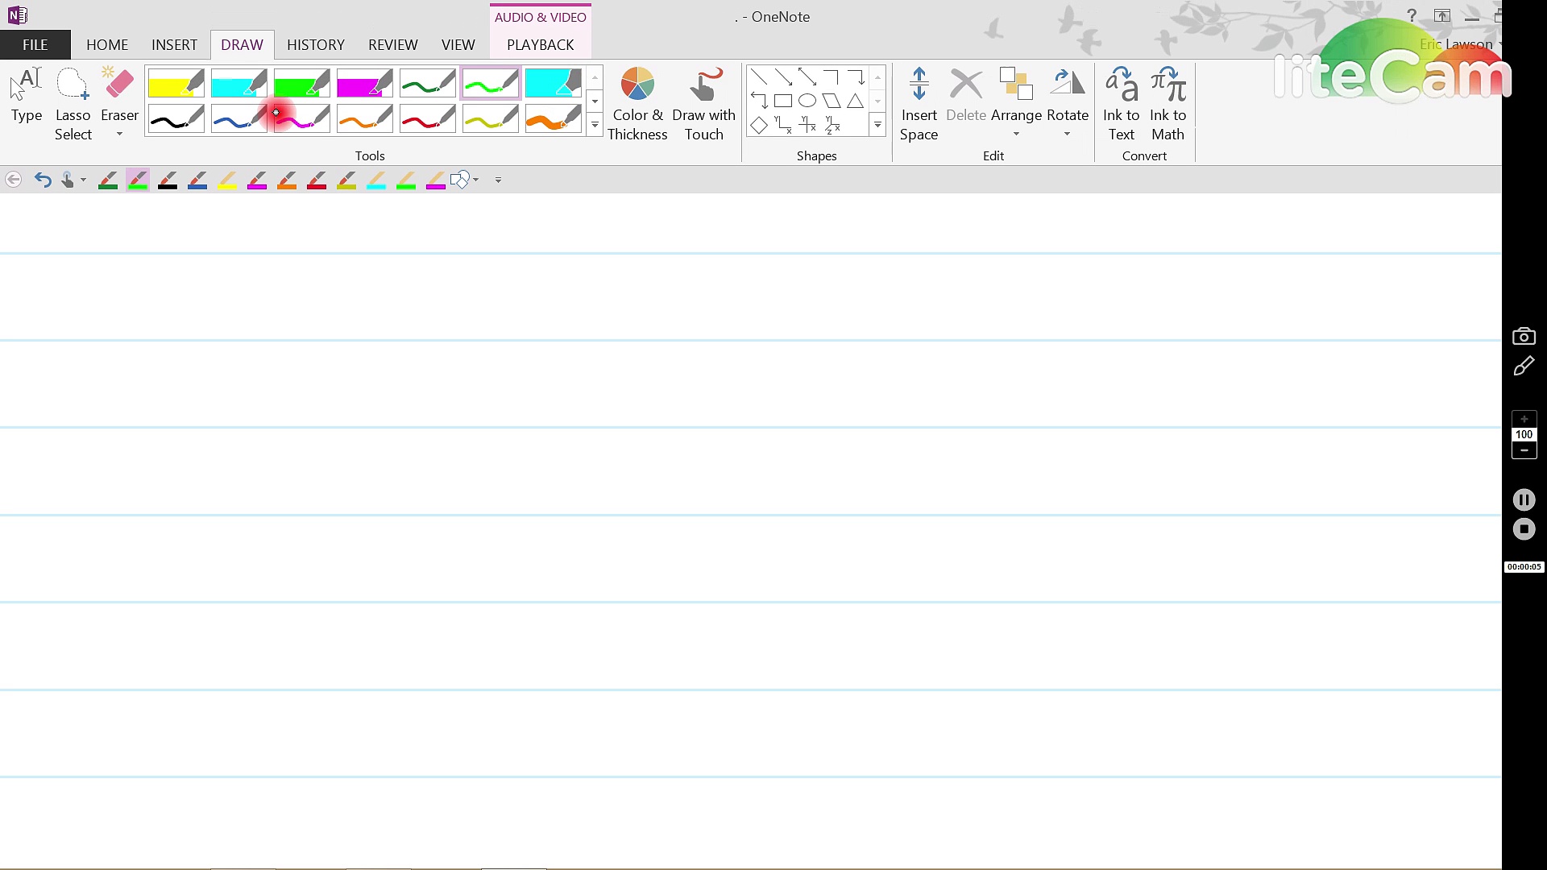This screenshot has width=1547, height=870.
Task: Switch to Type mode
Action: [26, 97]
